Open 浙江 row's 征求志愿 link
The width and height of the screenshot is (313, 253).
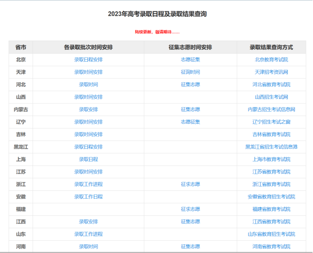190,184
